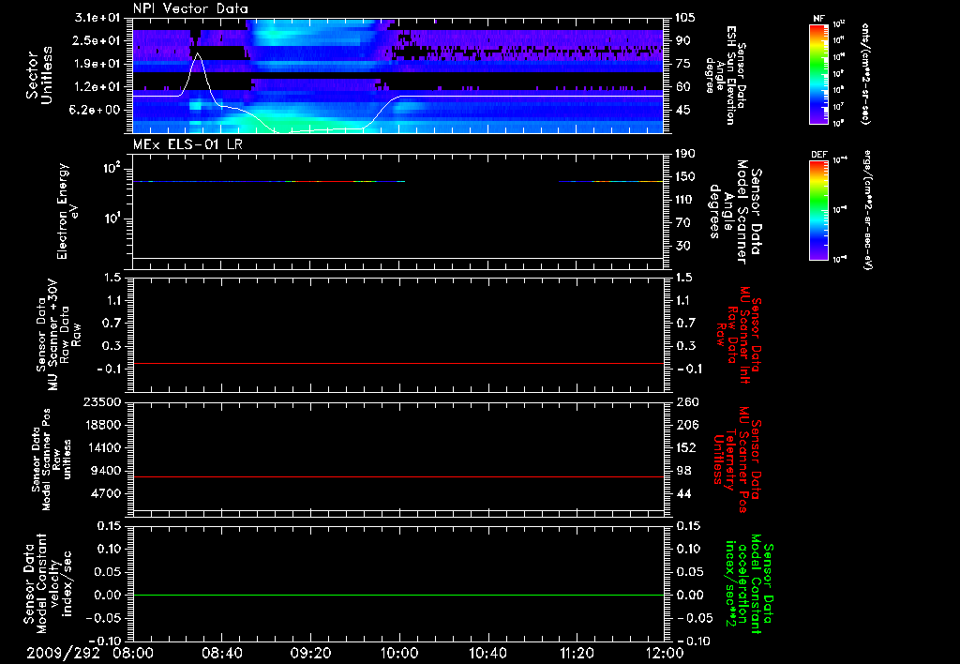This screenshot has width=960, height=664.
Task: Click the '08:00' time axis label
Action: [x=133, y=653]
